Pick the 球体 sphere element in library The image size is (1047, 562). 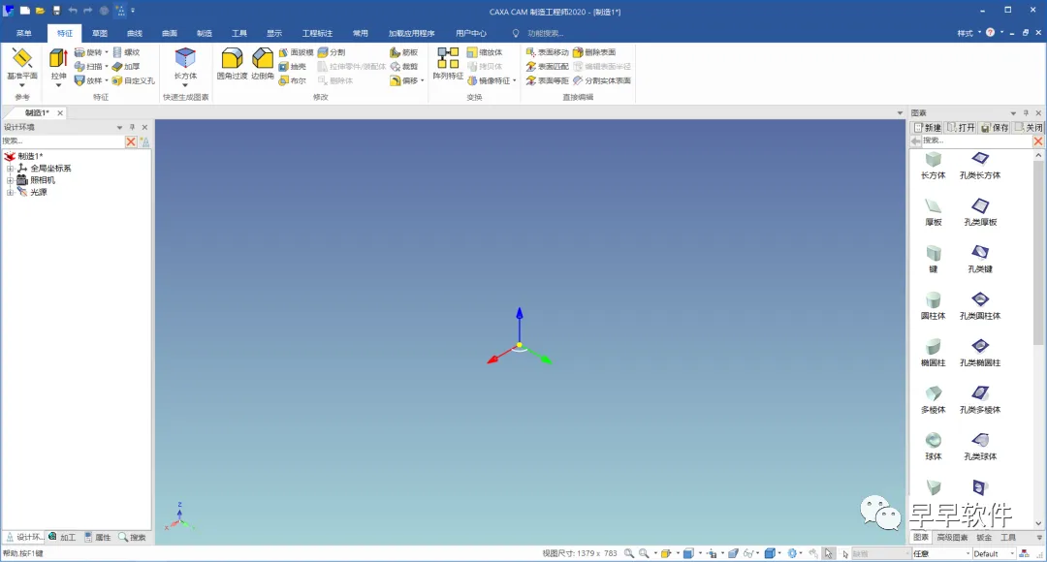tap(933, 447)
